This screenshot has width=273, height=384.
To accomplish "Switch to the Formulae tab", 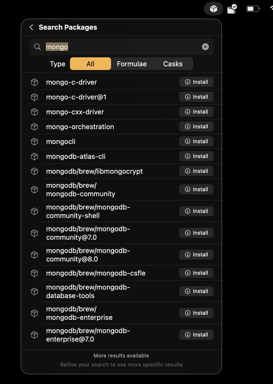I will click(132, 64).
